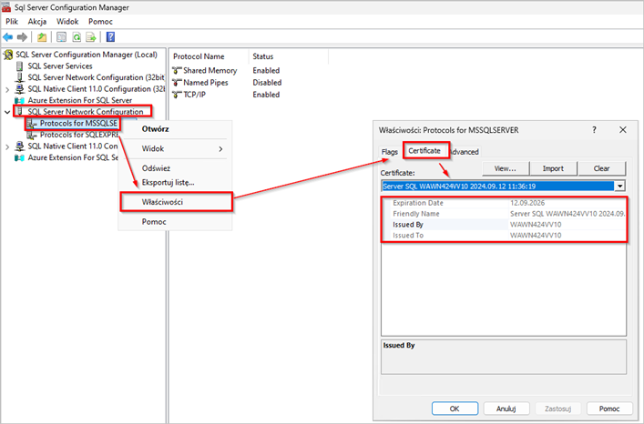Click the Protocols for SQLEXPRESS icon
Viewport: 644px width, 424px height.
coord(32,135)
